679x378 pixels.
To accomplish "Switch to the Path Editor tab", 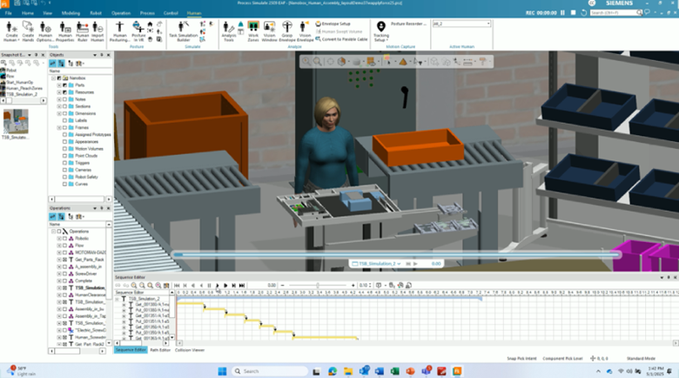I will [160, 349].
